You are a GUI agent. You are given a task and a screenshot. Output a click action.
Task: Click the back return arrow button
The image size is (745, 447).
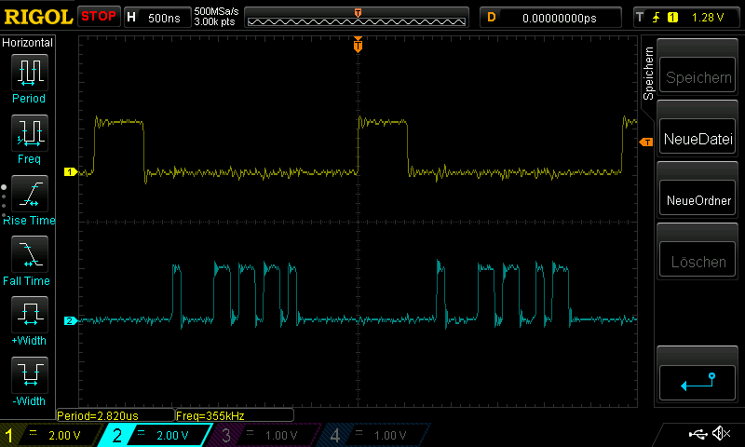click(698, 382)
